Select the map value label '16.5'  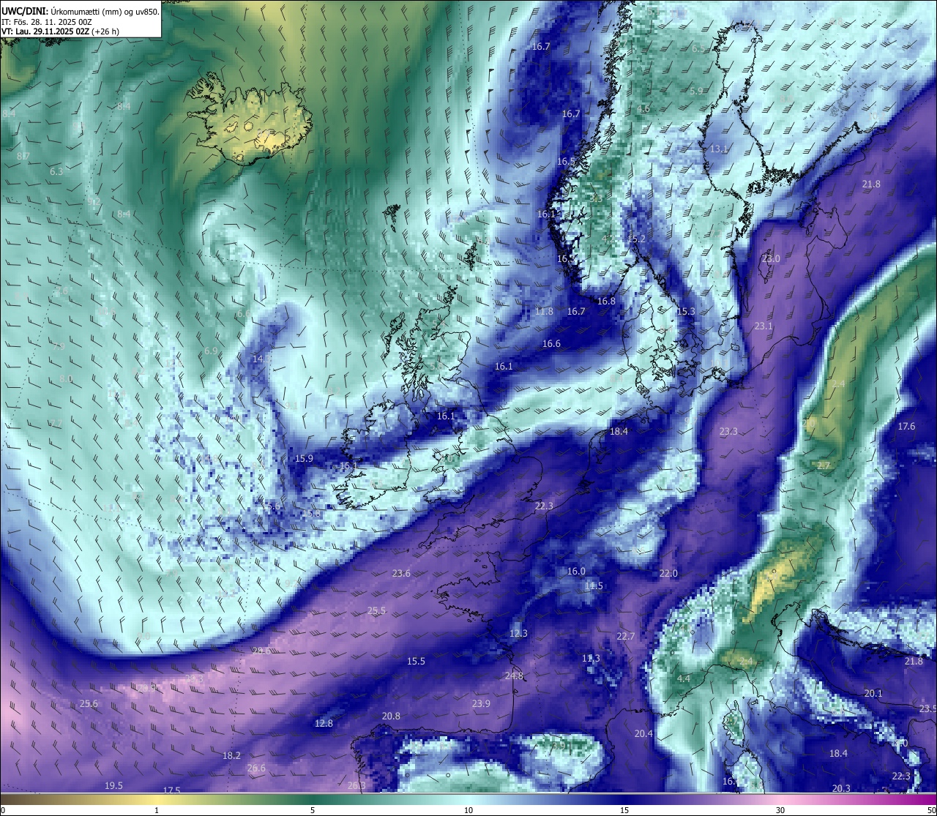[x=566, y=161]
